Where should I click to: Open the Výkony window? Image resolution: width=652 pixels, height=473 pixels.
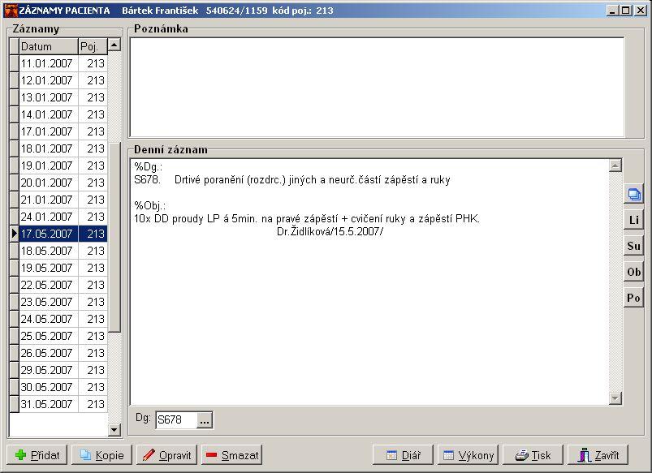468,455
